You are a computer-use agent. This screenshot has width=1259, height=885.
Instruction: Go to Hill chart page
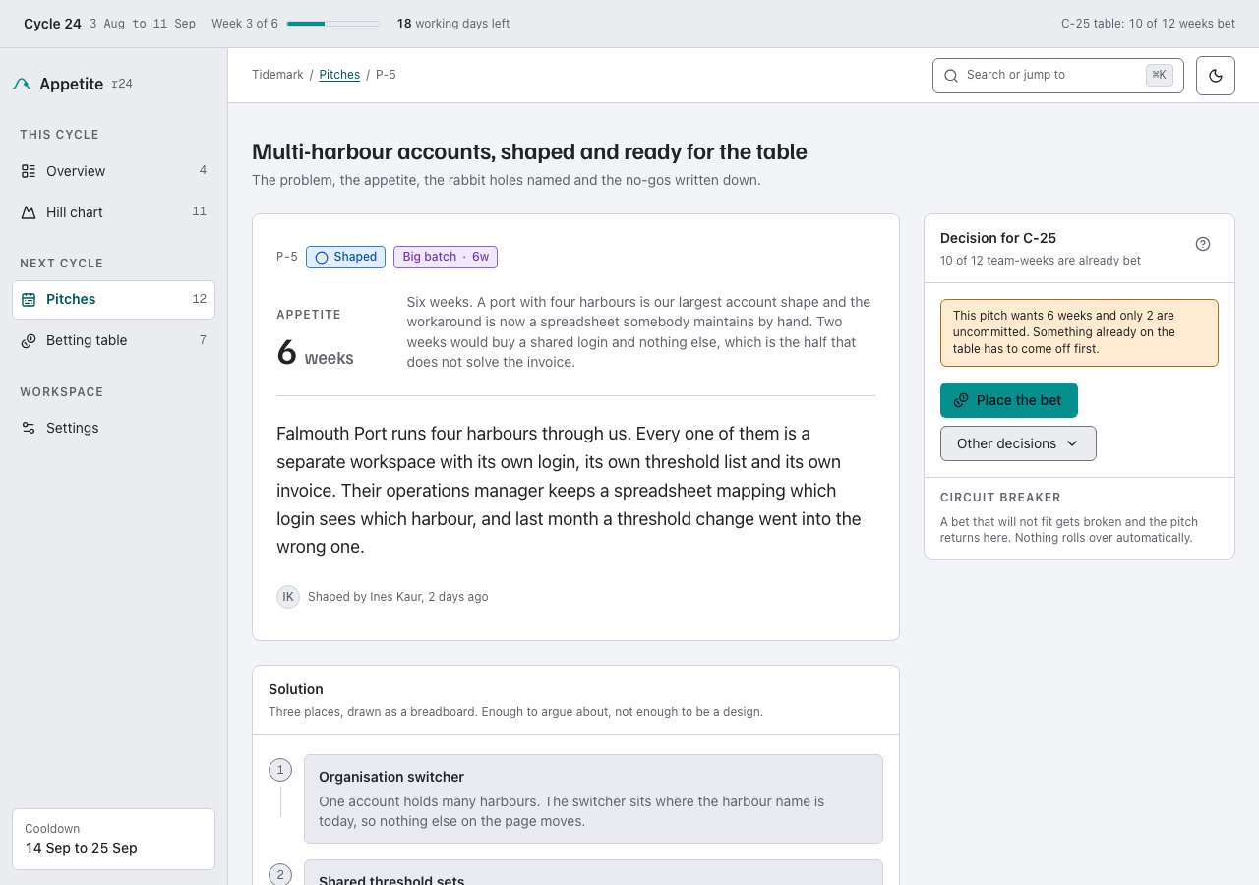click(113, 212)
